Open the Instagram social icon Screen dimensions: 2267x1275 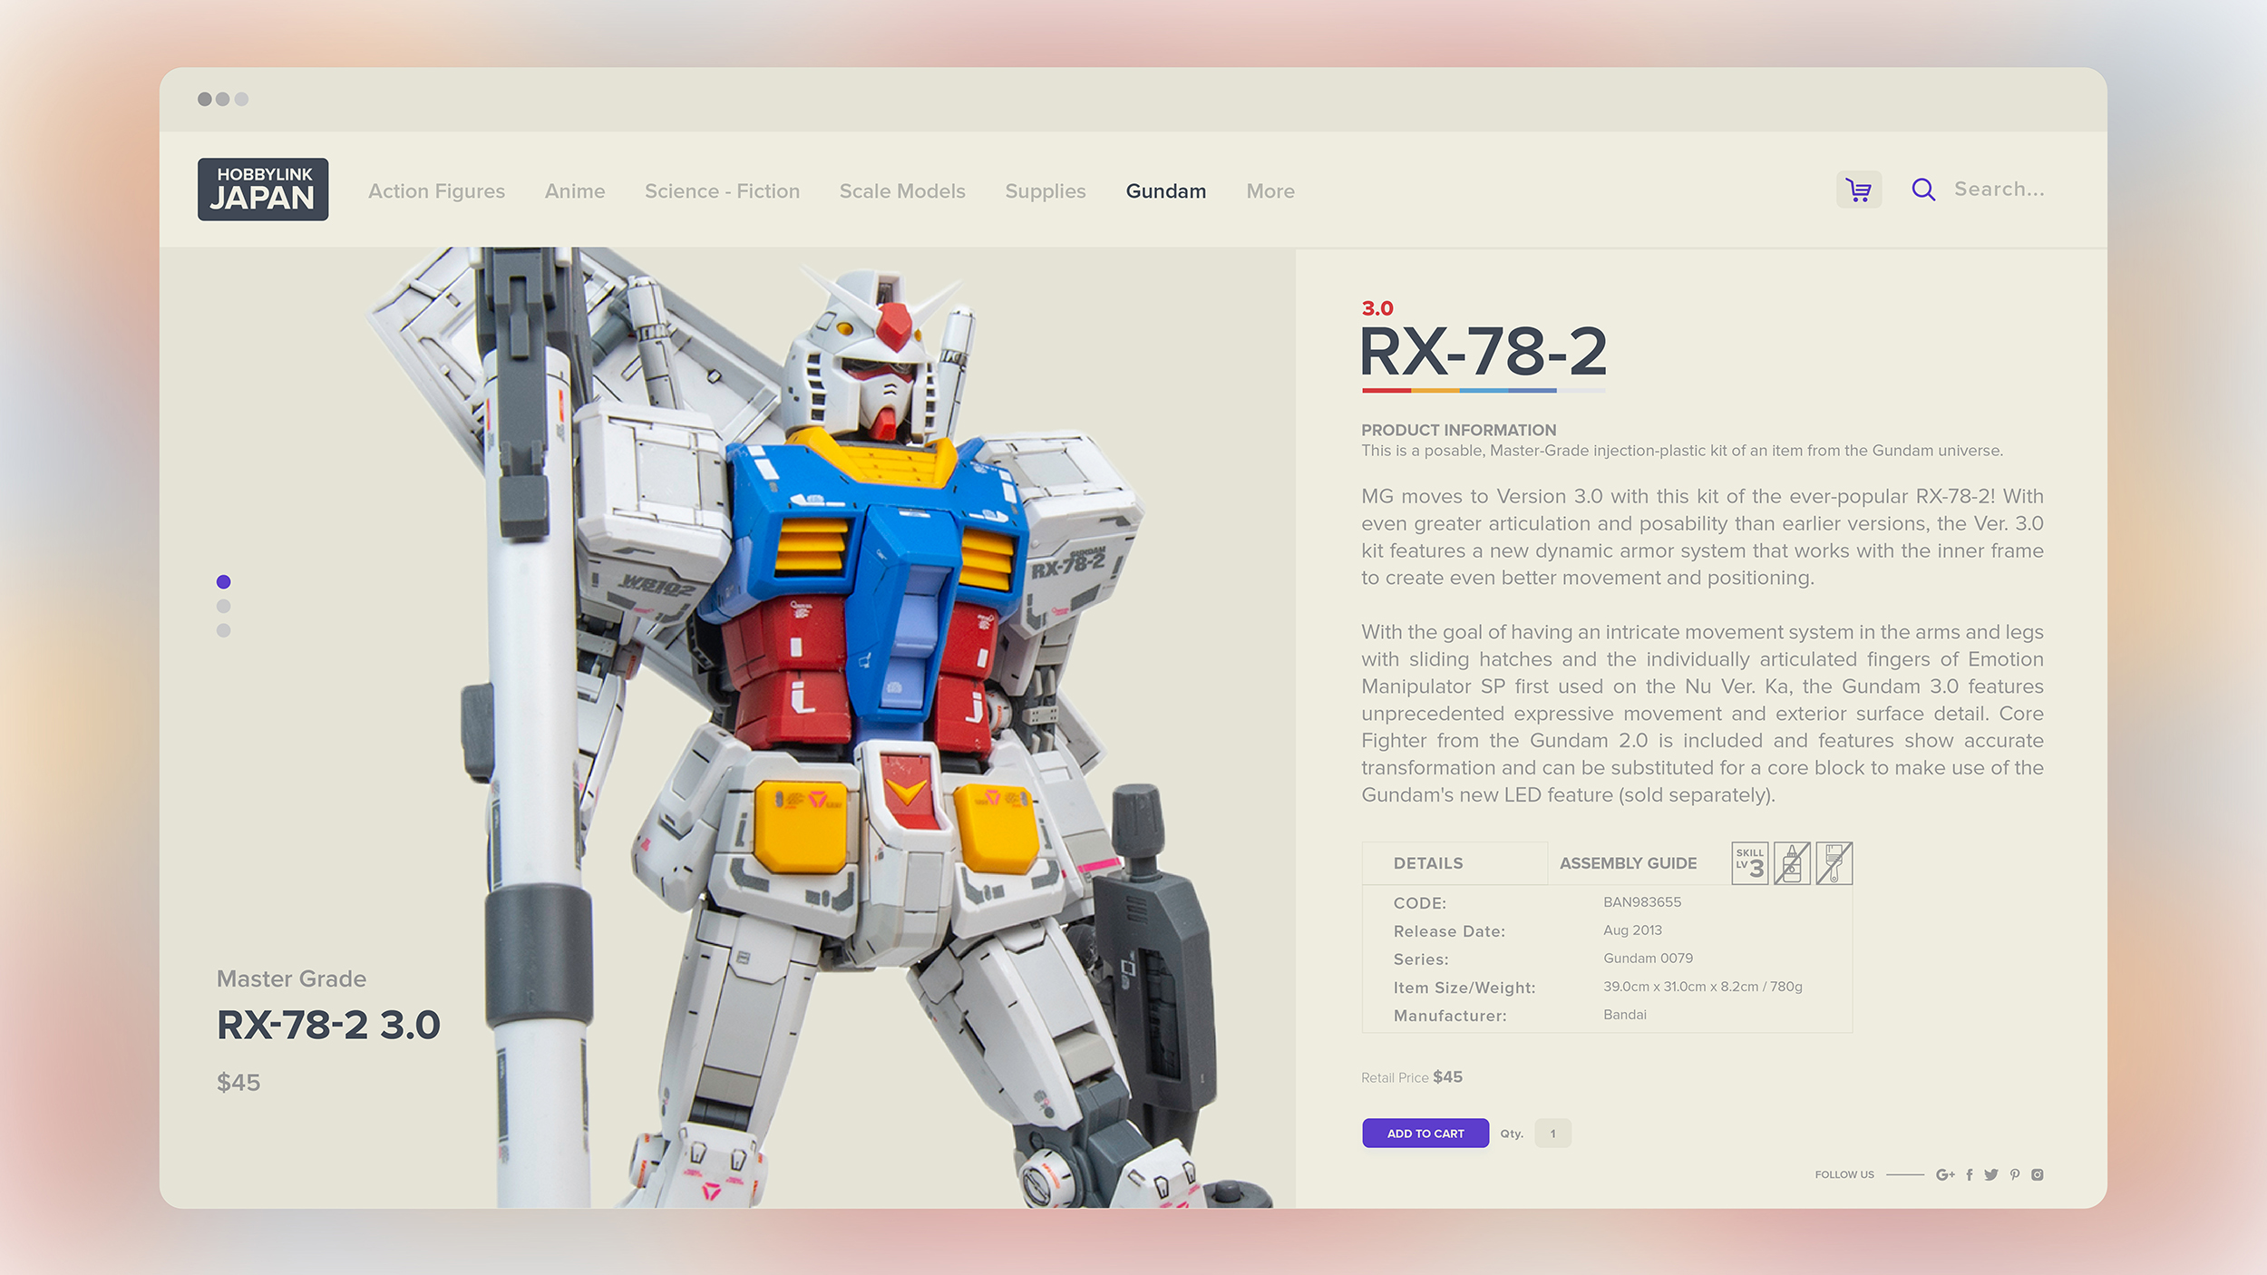2038,1174
